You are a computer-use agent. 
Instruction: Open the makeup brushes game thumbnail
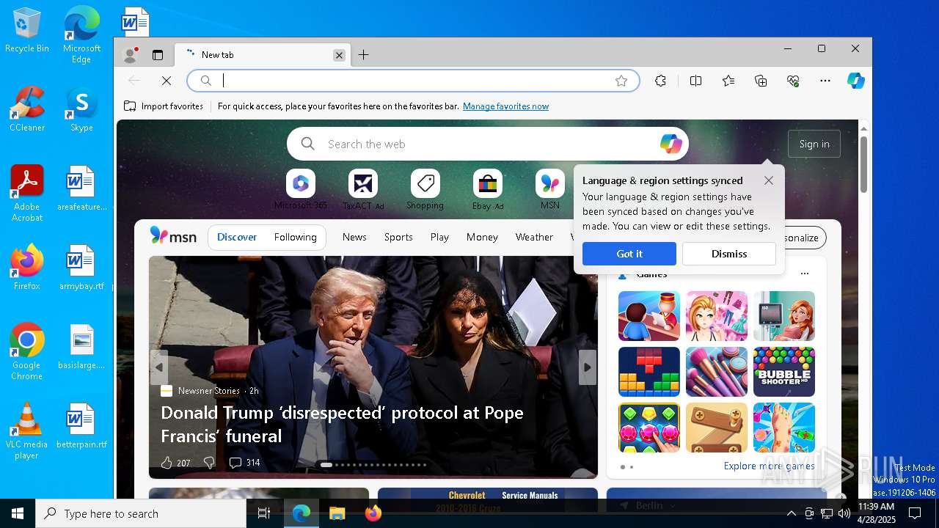coord(717,372)
